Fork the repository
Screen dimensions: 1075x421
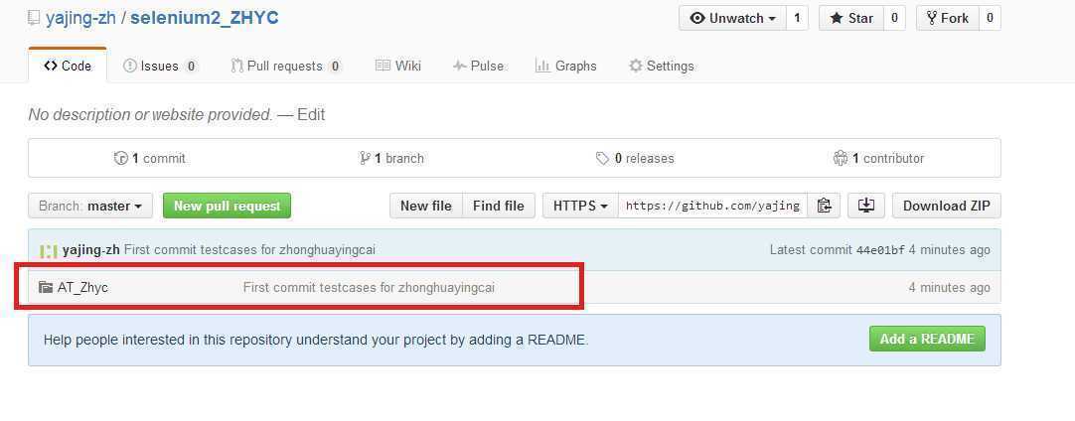point(947,19)
